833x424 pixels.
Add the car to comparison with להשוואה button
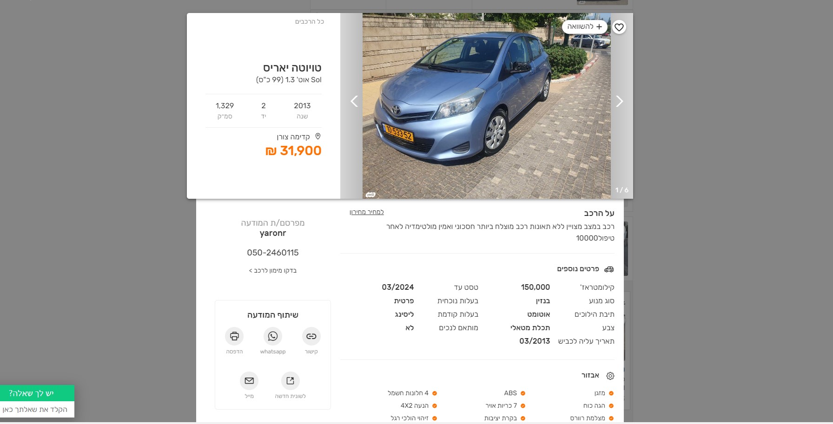(585, 27)
